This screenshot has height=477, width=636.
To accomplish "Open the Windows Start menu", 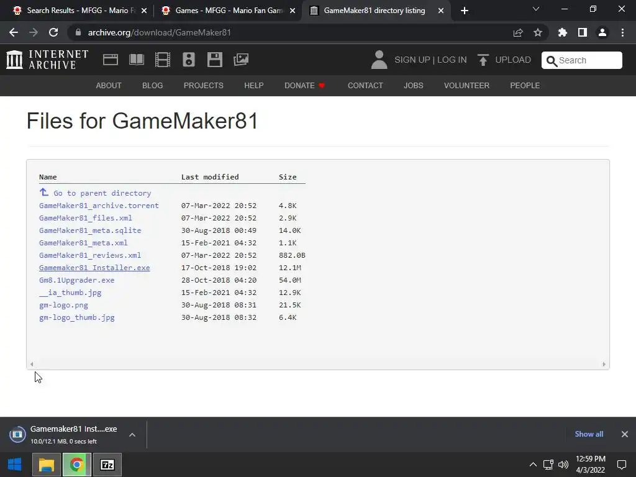I will tap(15, 465).
